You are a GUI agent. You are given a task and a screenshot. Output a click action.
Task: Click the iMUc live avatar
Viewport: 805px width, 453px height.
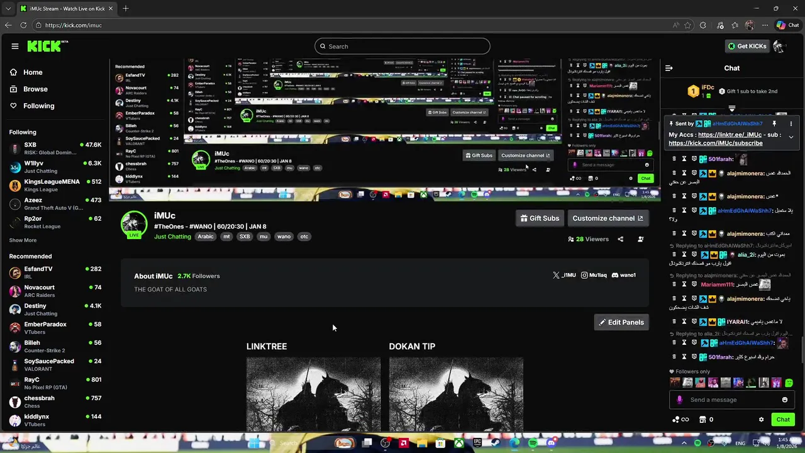click(134, 224)
